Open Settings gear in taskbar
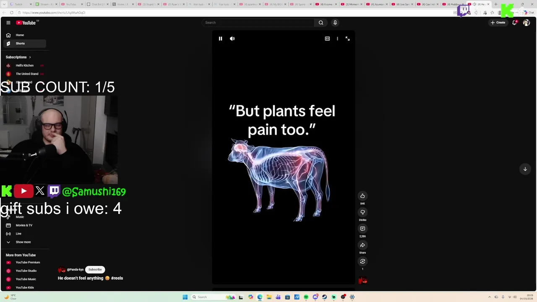537x302 pixels. pyautogui.click(x=352, y=297)
